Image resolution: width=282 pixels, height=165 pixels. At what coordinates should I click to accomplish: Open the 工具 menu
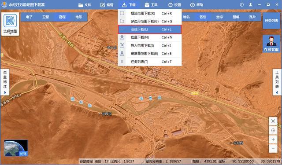click(x=151, y=5)
